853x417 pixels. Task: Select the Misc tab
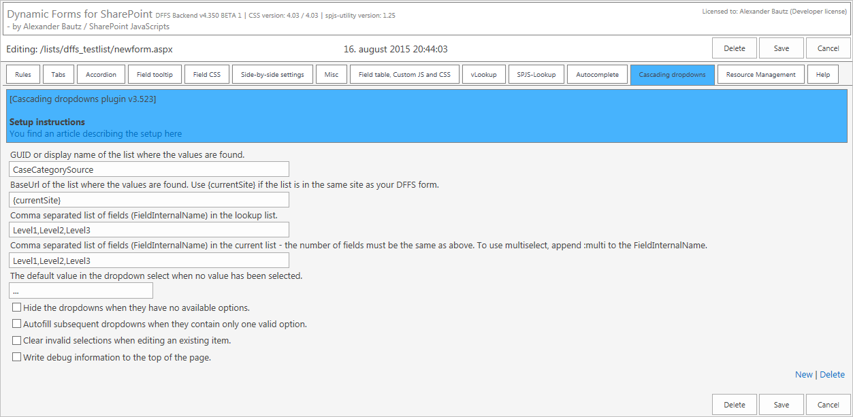331,74
